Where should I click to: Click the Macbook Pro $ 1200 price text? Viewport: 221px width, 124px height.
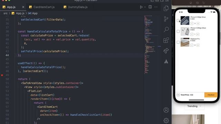pos(193,41)
